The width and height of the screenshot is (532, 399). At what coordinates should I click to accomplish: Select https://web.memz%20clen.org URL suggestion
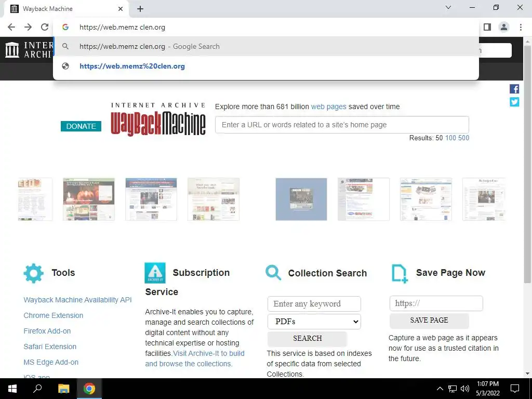(266, 66)
